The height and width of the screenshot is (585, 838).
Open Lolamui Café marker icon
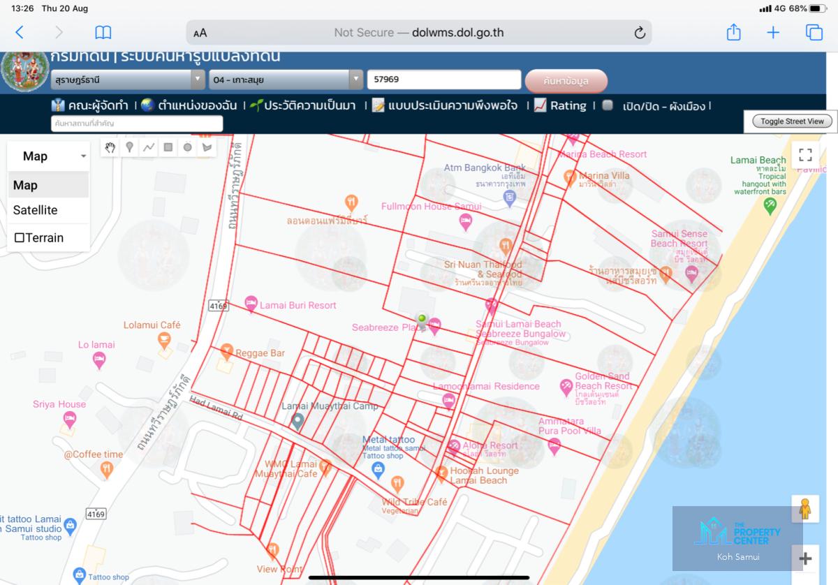click(x=164, y=340)
